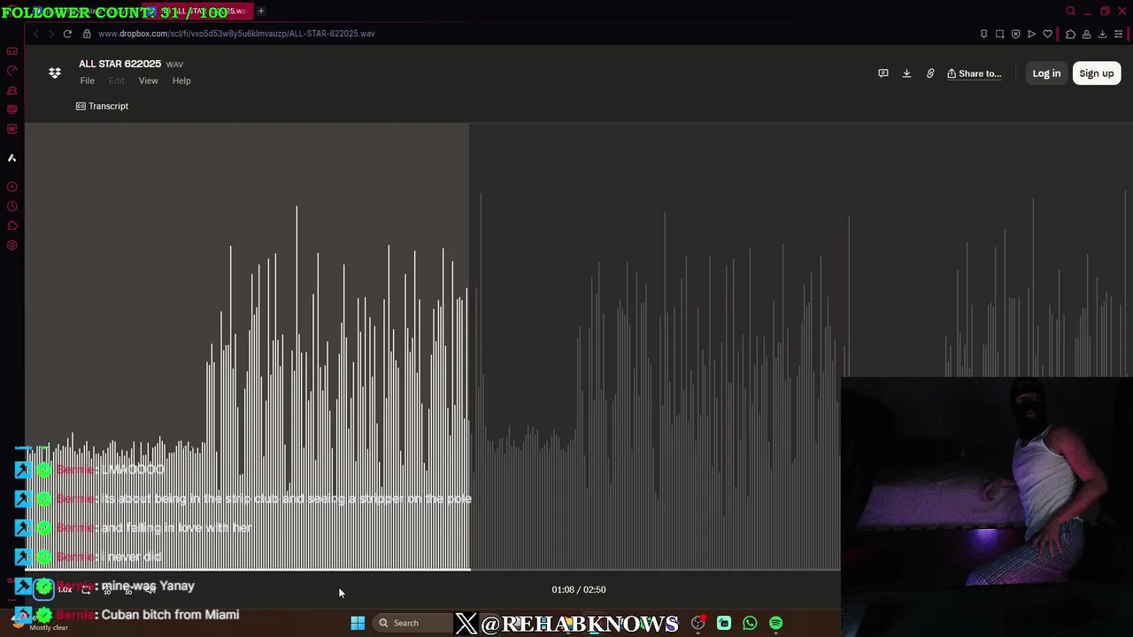Open the Share to... menu
This screenshot has width=1133, height=637.
[x=974, y=73]
